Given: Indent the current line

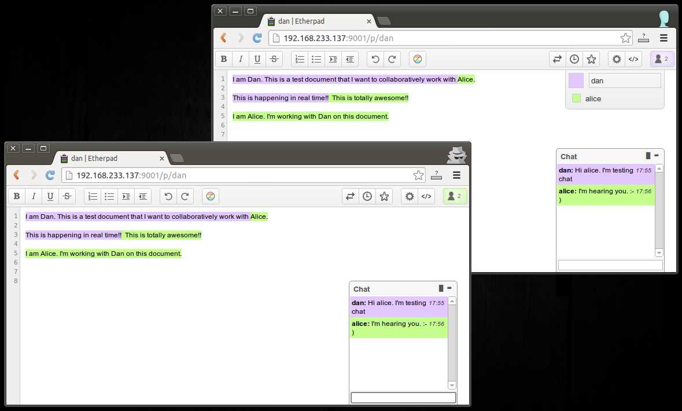Looking at the screenshot, I should point(126,196).
